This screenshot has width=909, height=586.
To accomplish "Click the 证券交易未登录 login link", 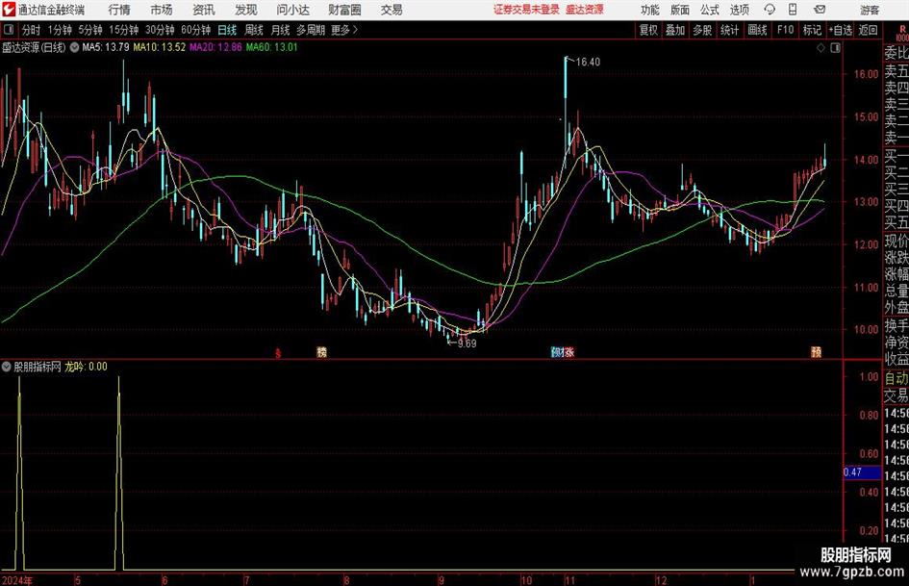I will tap(526, 10).
